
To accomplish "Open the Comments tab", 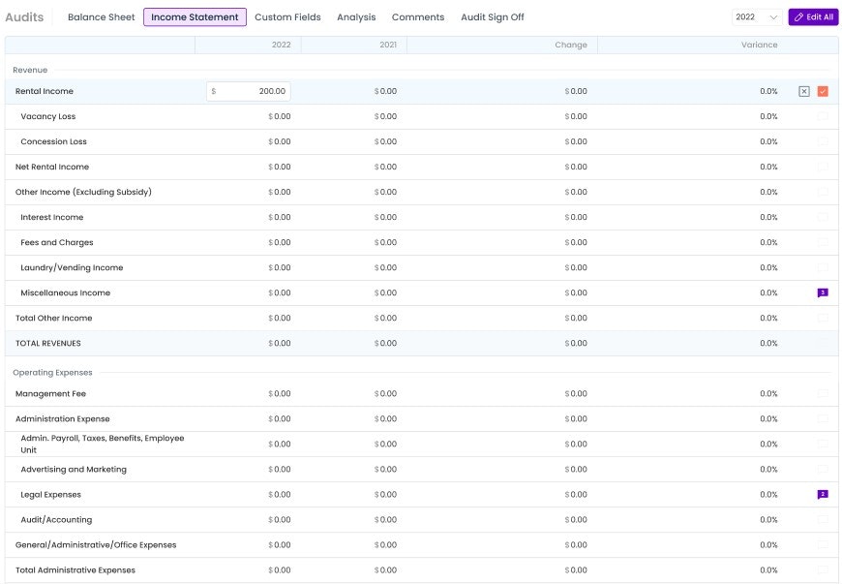I will click(x=418, y=17).
